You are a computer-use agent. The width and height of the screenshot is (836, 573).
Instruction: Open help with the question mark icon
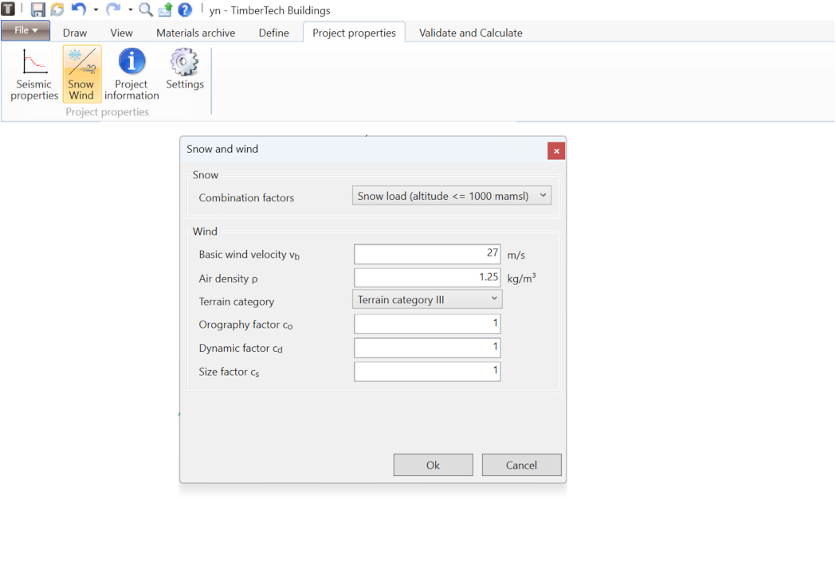pos(184,10)
